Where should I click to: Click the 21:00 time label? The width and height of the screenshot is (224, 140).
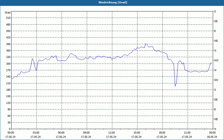click(187, 133)
